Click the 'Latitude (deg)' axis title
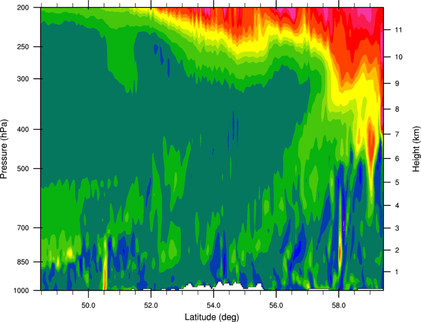Screen dimensions: 421x322 coord(212,317)
